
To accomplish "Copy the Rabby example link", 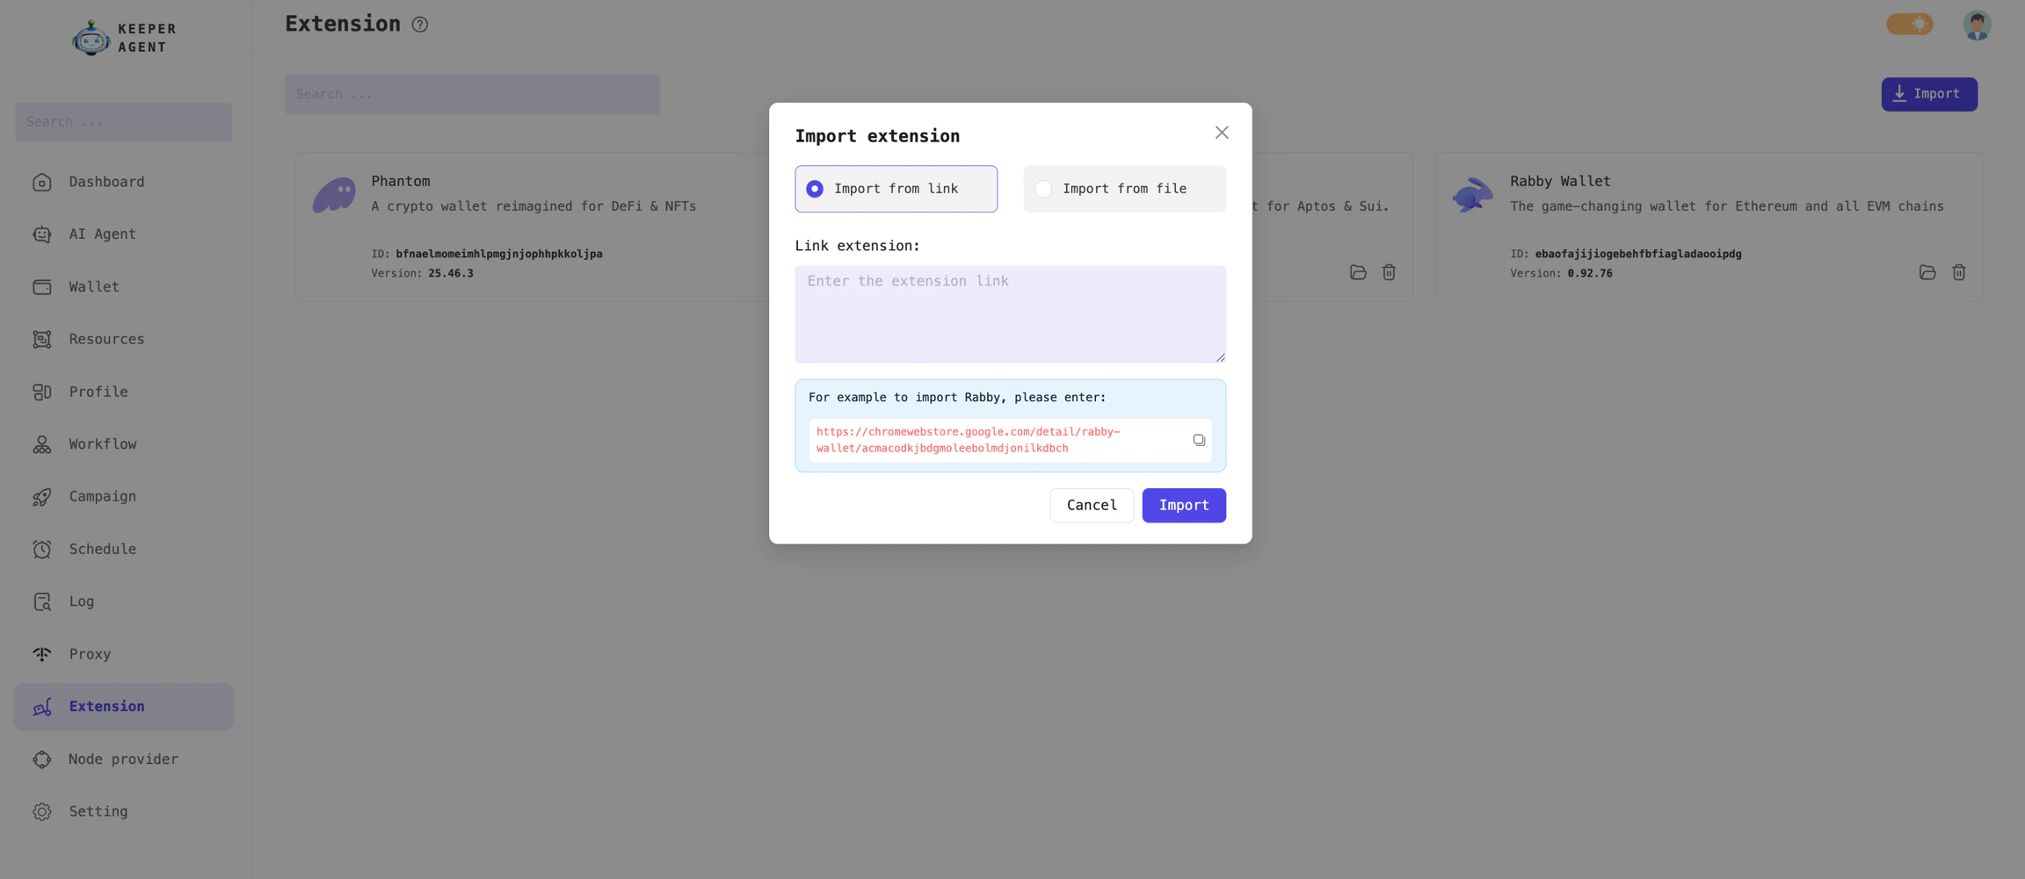I will pyautogui.click(x=1199, y=440).
